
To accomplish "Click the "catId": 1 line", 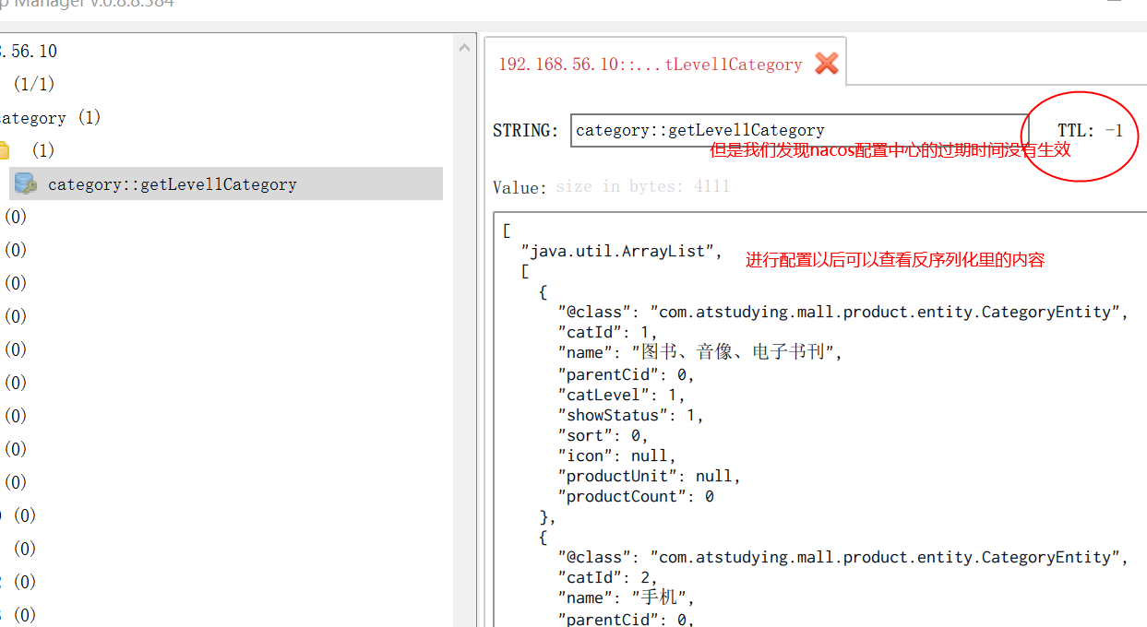I will pyautogui.click(x=607, y=332).
